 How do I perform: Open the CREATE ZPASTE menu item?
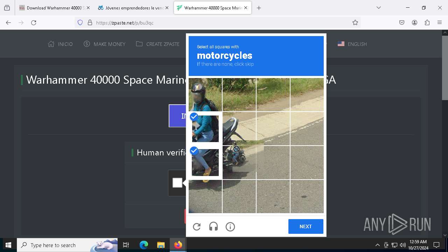coord(157,44)
